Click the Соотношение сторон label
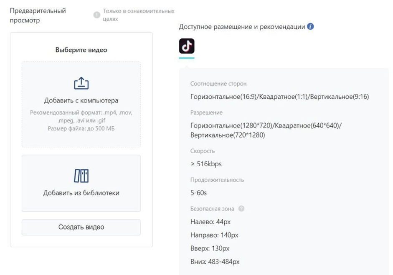Viewport: 393px width, 275px height. click(218, 84)
